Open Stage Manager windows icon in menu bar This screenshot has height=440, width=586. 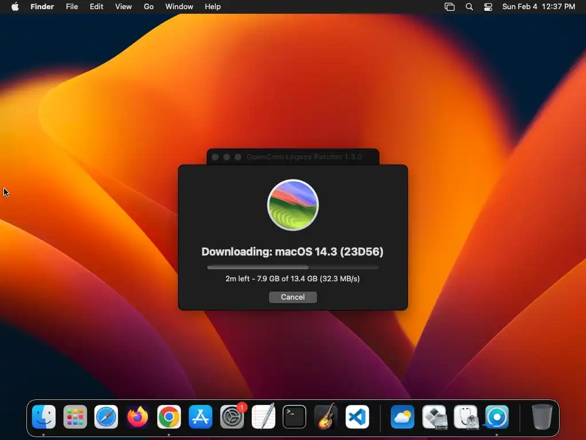(450, 7)
